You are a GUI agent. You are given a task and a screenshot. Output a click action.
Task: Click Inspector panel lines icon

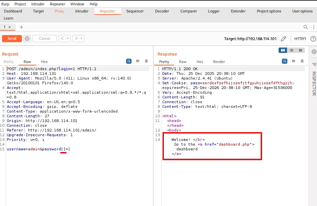click(x=314, y=64)
